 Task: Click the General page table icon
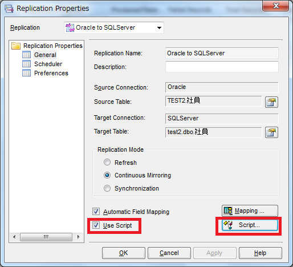[26, 55]
